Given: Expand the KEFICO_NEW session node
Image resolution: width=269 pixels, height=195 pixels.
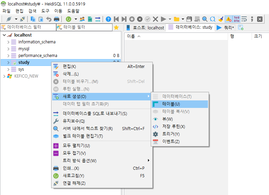Looking at the screenshot, I should click(x=4, y=76).
